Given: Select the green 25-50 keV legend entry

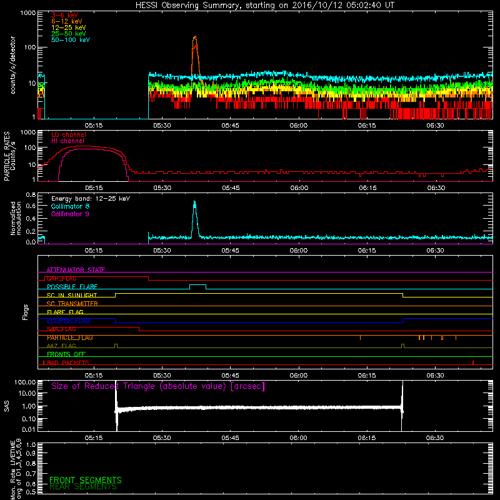Looking at the screenshot, I should tap(69, 34).
